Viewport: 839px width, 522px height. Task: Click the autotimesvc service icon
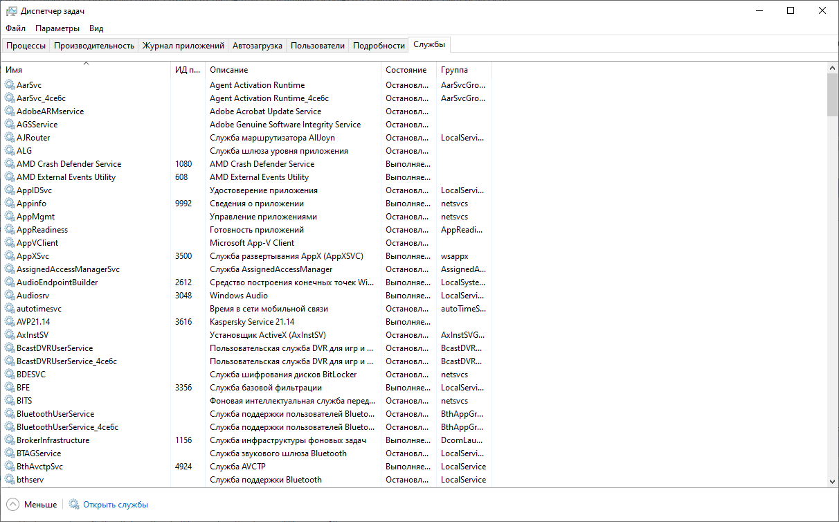click(10, 309)
